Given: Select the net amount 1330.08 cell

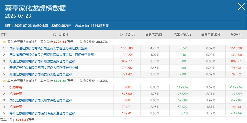Looking at the screenshot, I should 236,55.
